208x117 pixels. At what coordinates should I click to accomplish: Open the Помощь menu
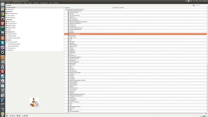(x=56, y=3)
